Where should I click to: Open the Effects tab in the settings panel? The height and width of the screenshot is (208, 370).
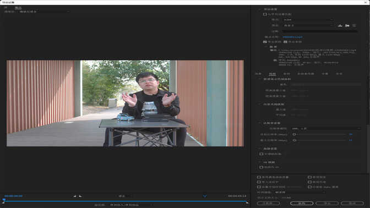tap(258, 74)
